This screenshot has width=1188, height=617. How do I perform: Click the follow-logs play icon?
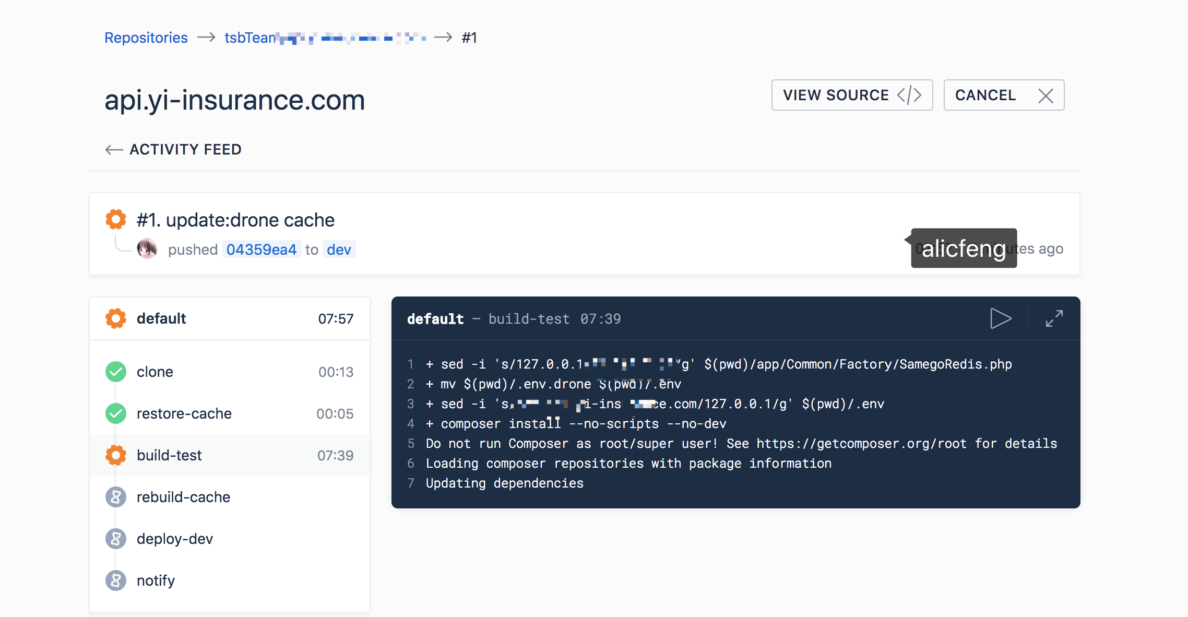pyautogui.click(x=1000, y=318)
